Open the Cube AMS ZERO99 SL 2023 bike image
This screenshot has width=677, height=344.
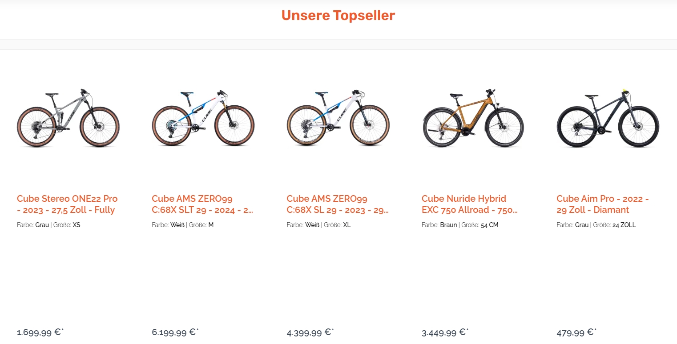pos(338,118)
